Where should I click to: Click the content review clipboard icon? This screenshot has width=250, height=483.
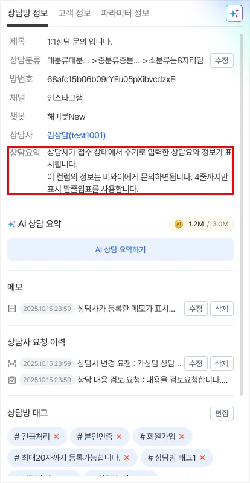[x=11, y=380]
